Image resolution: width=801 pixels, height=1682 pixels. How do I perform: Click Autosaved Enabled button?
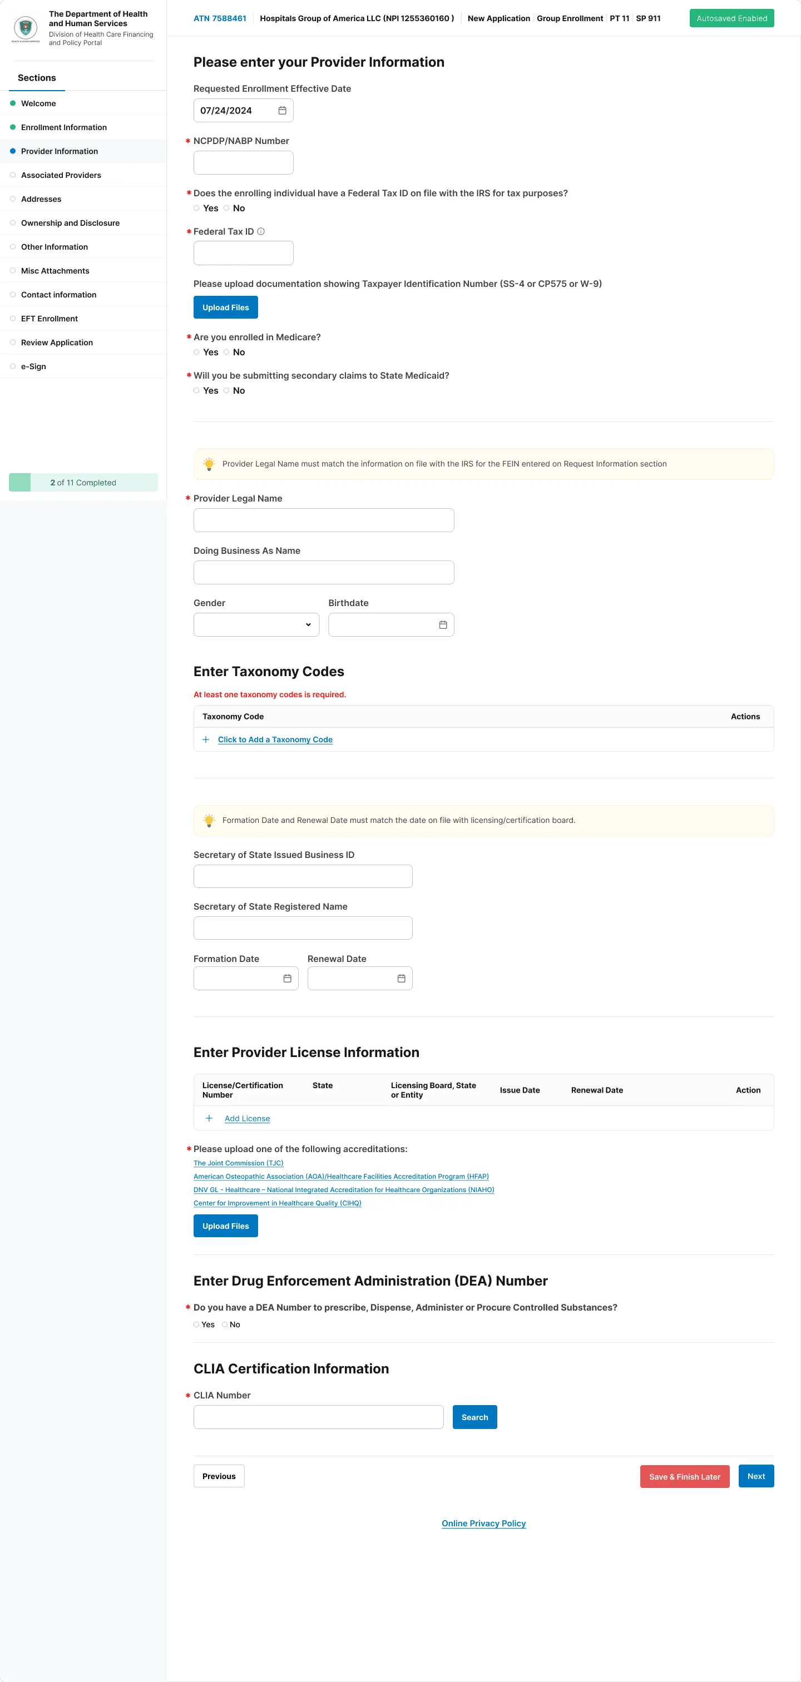[x=731, y=18]
